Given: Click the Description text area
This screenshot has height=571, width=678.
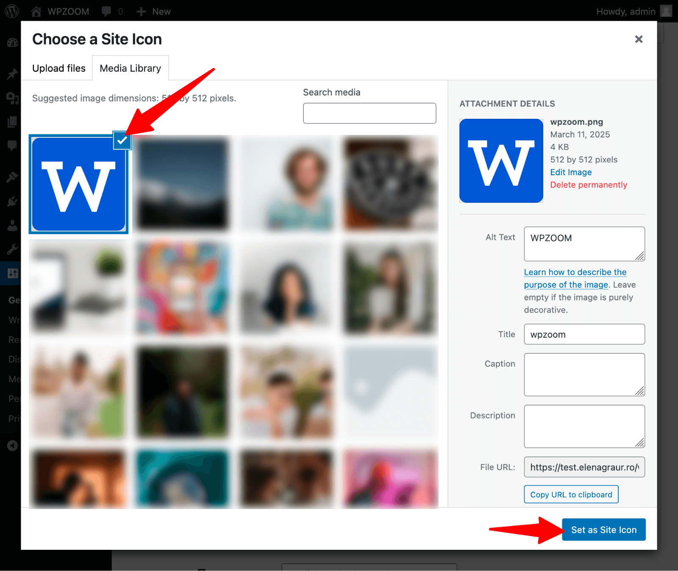Looking at the screenshot, I should 584,426.
